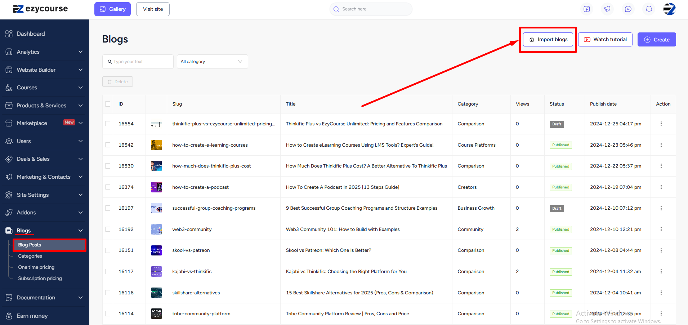Click the Create button
Image resolution: width=688 pixels, height=325 pixels.
(657, 40)
